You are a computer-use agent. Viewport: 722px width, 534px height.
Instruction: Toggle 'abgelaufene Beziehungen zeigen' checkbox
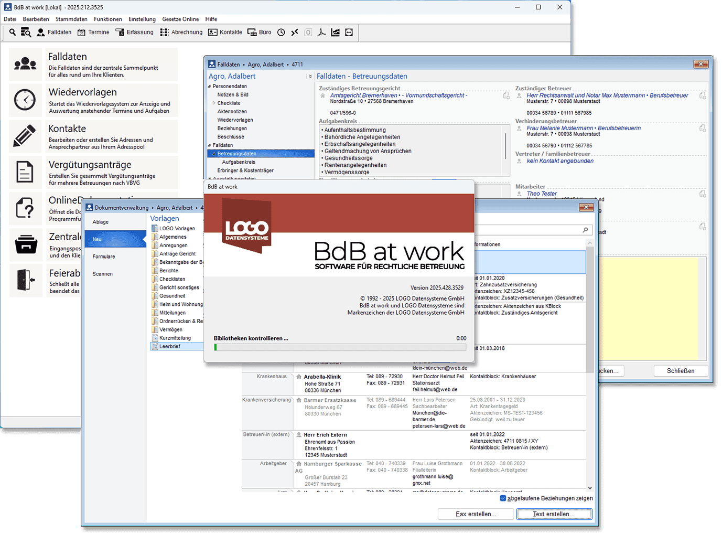(x=503, y=498)
